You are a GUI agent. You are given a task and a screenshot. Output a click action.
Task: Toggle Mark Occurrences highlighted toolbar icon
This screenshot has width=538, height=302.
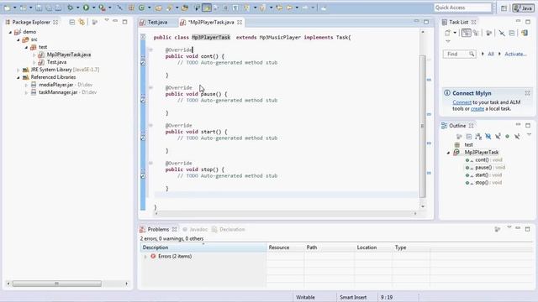(207, 8)
